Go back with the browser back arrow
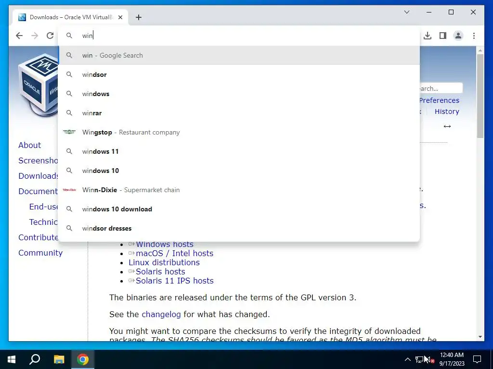493x369 pixels. point(19,36)
